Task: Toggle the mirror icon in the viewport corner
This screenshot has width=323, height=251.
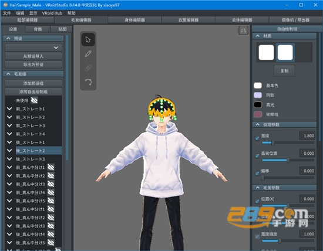Action: click(243, 30)
